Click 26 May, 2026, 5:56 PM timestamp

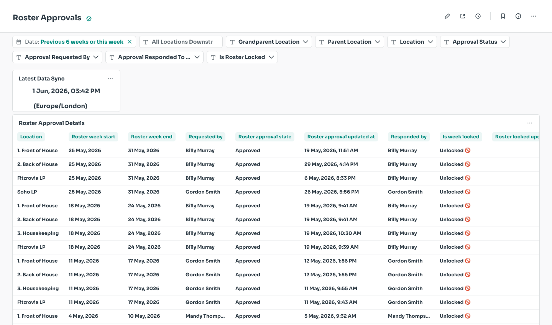[x=332, y=192]
